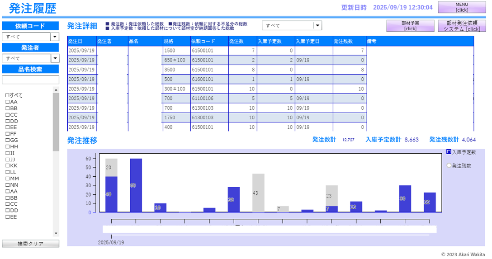492x259 pixels.
Task: Click the 入庫予定数 column header
Action: point(276,41)
